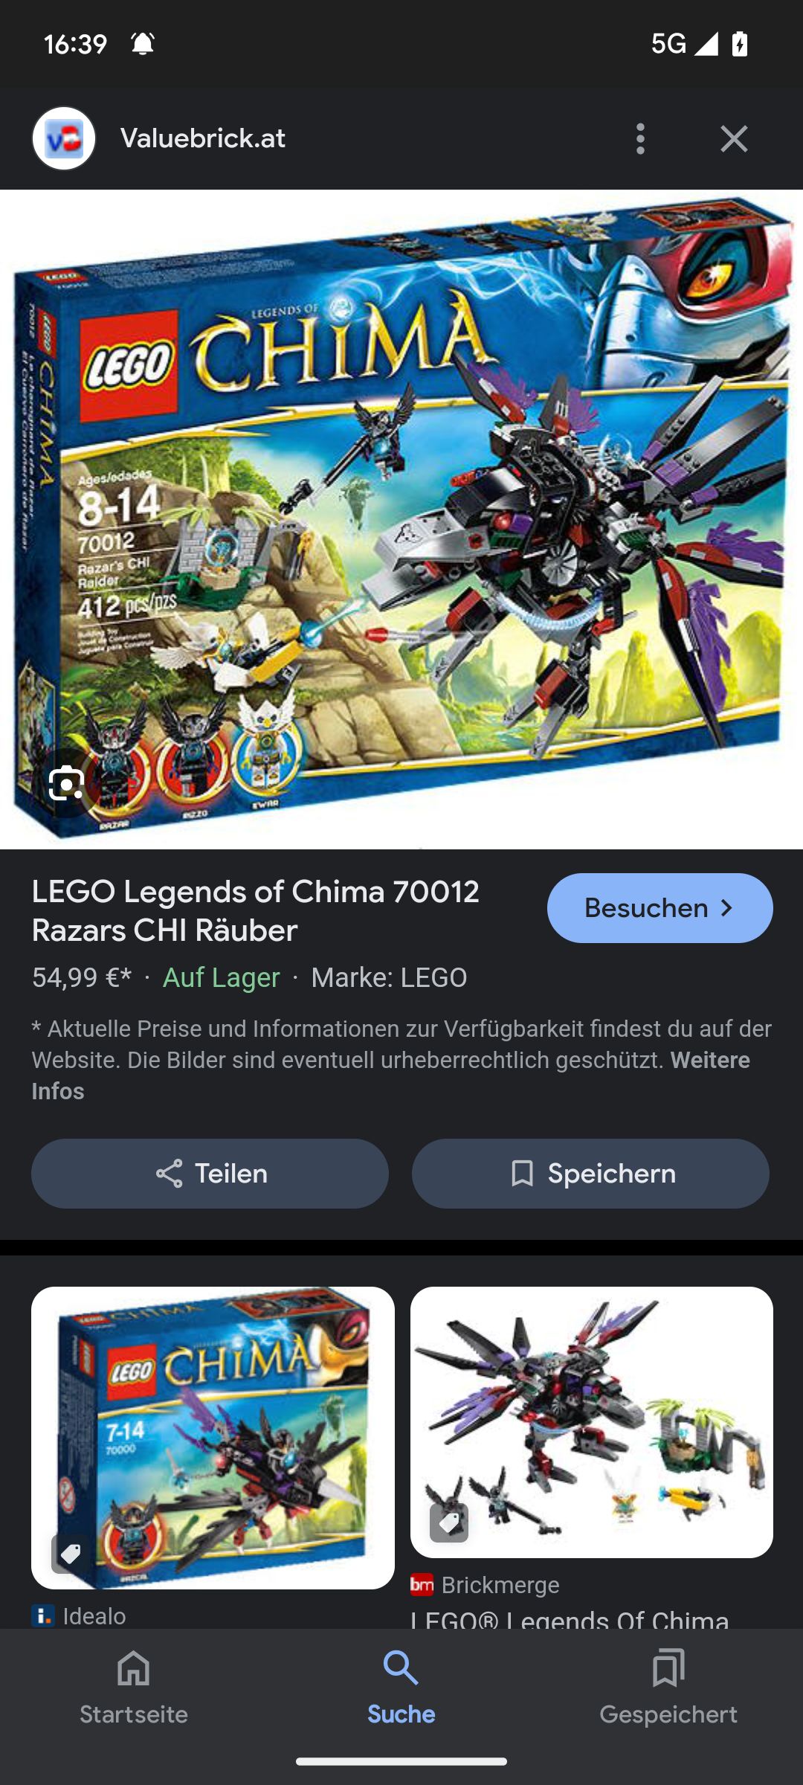Save the image with Speichern
803x1785 pixels.
(590, 1174)
